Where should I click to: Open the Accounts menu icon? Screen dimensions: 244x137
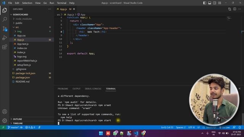pyautogui.click(x=5, y=112)
